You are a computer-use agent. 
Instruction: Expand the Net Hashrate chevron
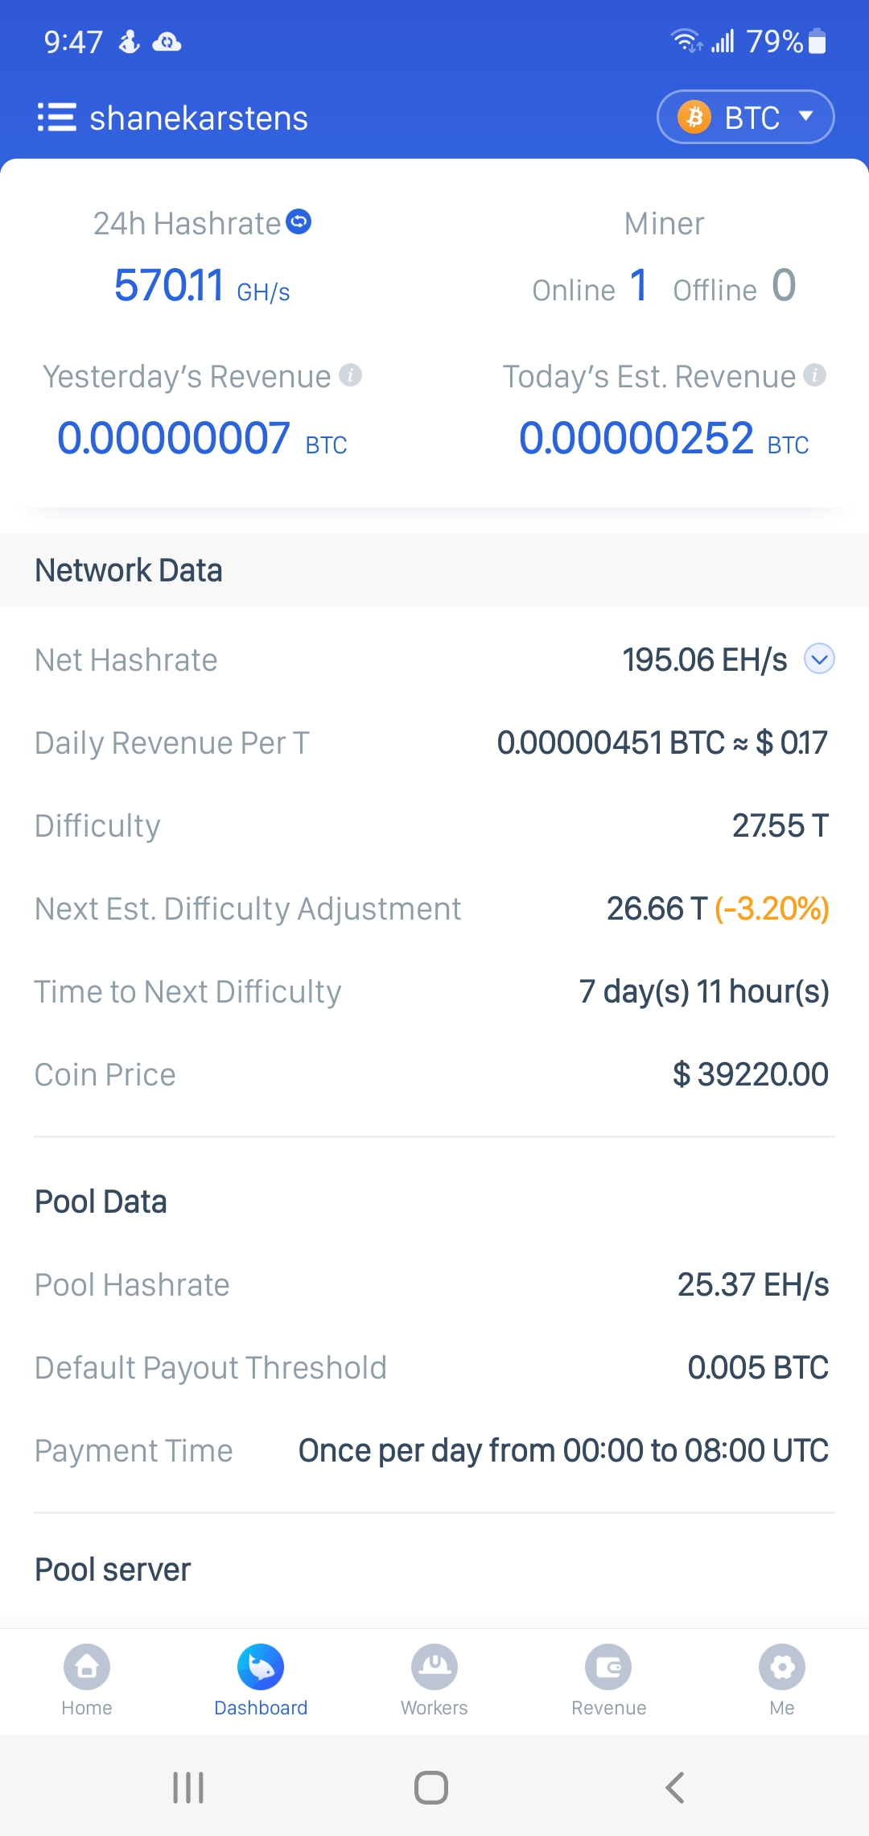(x=819, y=660)
